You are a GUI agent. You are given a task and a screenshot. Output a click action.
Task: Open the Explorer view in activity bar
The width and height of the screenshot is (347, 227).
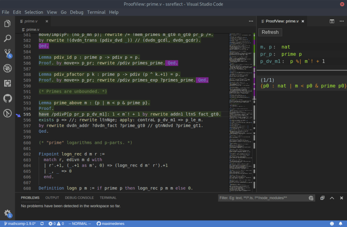7,24
